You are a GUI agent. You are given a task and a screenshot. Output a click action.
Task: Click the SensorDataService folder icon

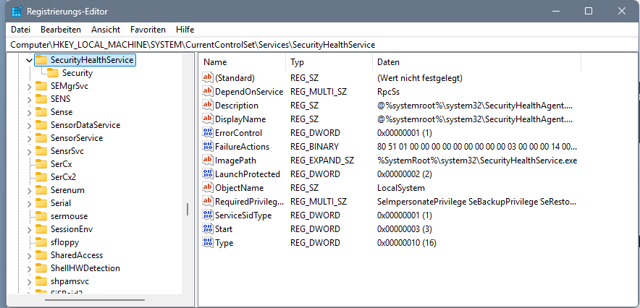(x=41, y=125)
